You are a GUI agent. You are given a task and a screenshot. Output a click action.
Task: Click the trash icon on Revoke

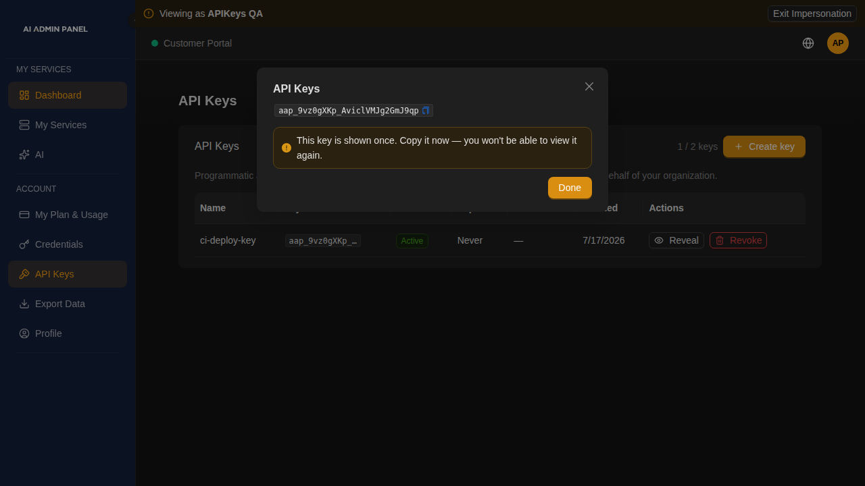[720, 240]
